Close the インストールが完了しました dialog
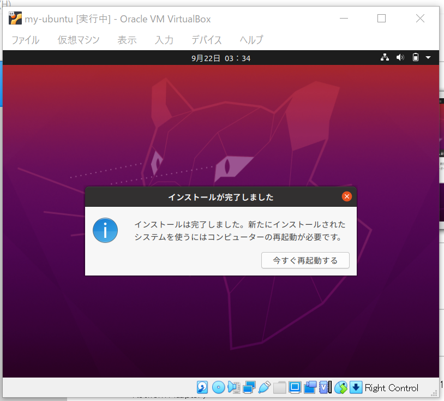The image size is (444, 401). coord(346,196)
